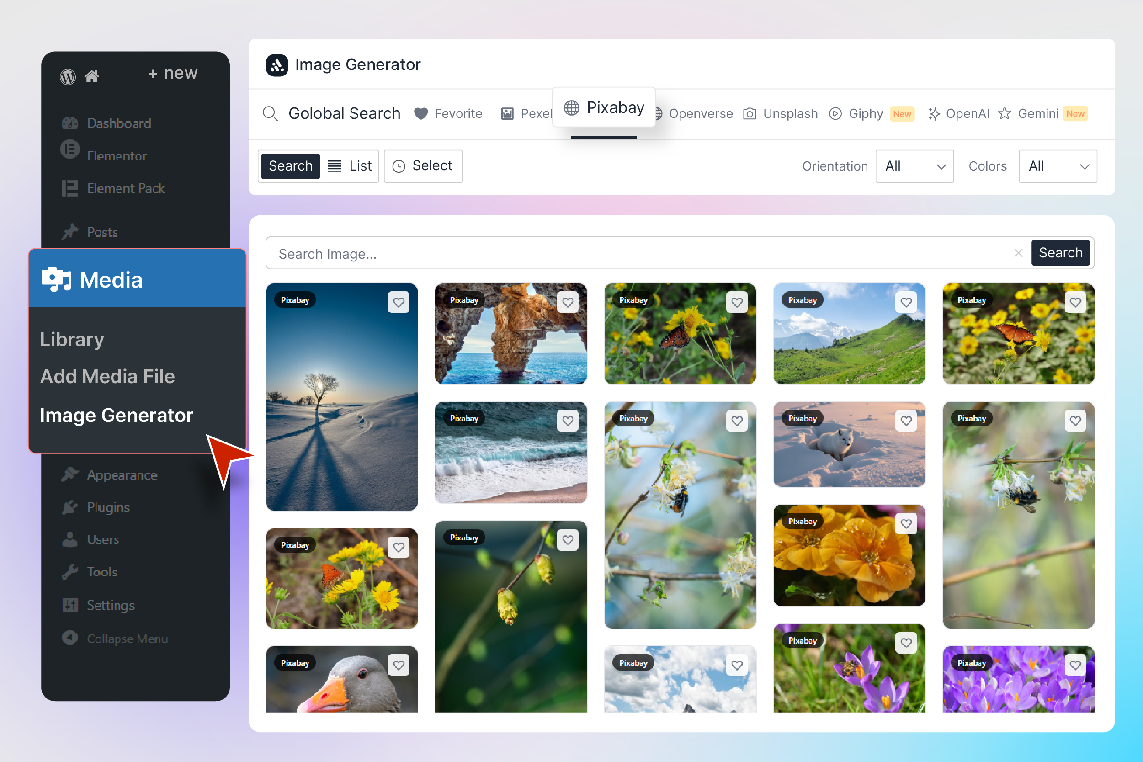1143x762 pixels.
Task: Select the OpenAI sparkle icon
Action: [934, 113]
